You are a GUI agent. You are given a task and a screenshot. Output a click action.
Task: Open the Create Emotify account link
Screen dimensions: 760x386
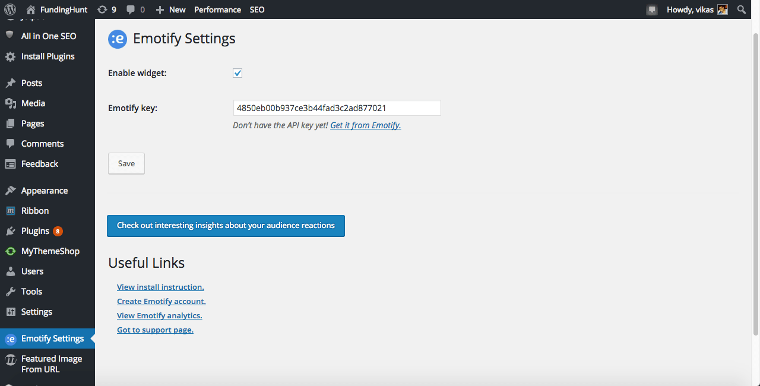[161, 301]
